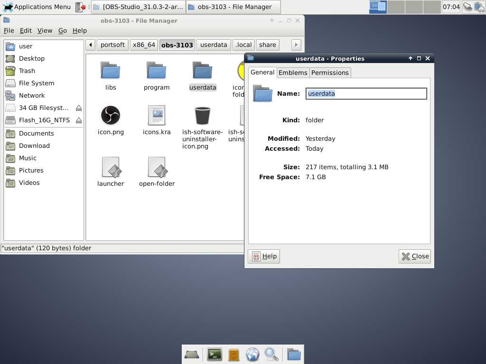Click the obs-3103 path button

coord(177,45)
